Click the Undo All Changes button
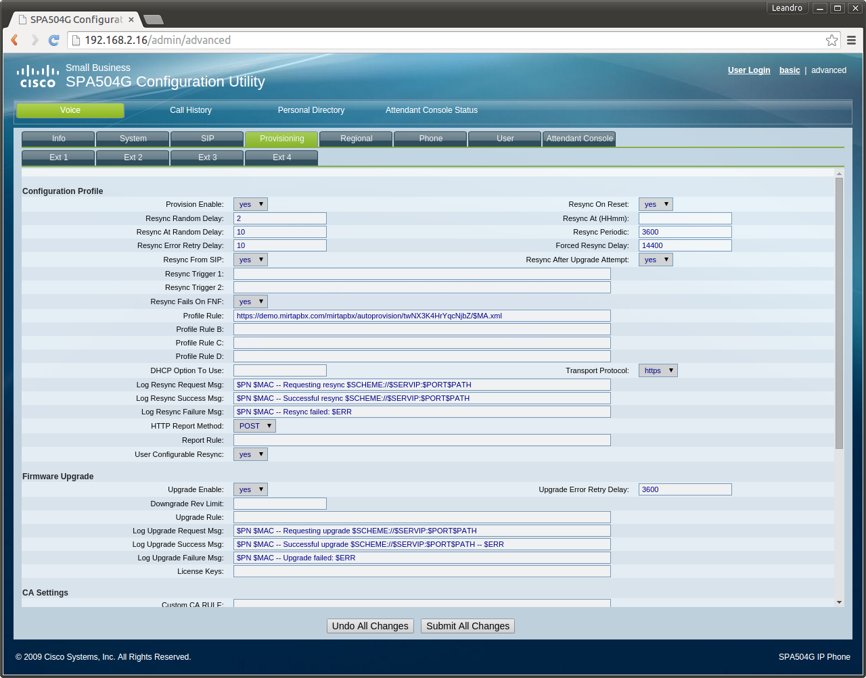Screen dimensions: 866x678 (370, 626)
